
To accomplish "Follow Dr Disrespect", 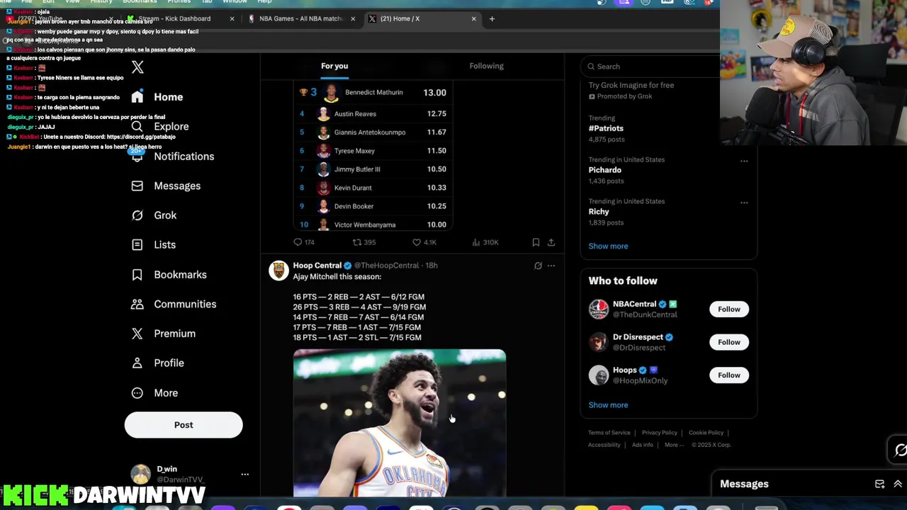I will coord(728,342).
